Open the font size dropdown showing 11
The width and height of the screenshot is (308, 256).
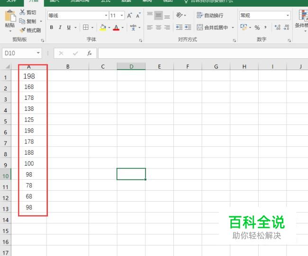pyautogui.click(x=122, y=15)
